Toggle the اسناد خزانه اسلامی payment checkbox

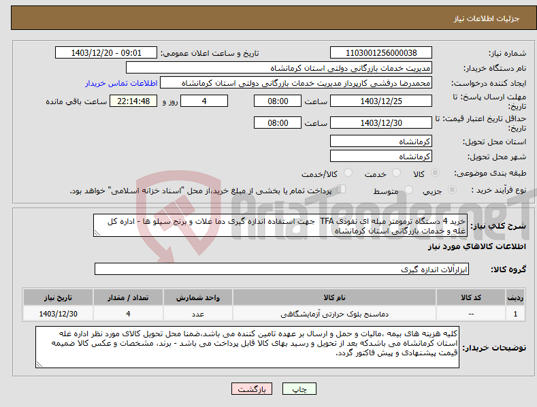pos(342,189)
